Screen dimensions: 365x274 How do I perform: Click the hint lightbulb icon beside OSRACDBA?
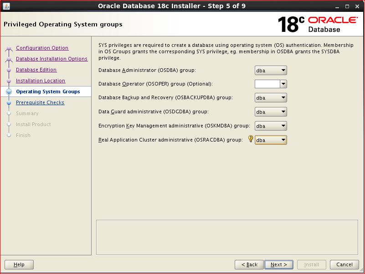coord(250,140)
